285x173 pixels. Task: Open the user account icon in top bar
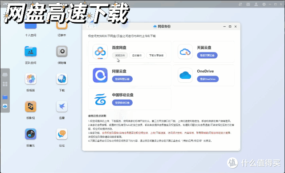click(x=256, y=4)
